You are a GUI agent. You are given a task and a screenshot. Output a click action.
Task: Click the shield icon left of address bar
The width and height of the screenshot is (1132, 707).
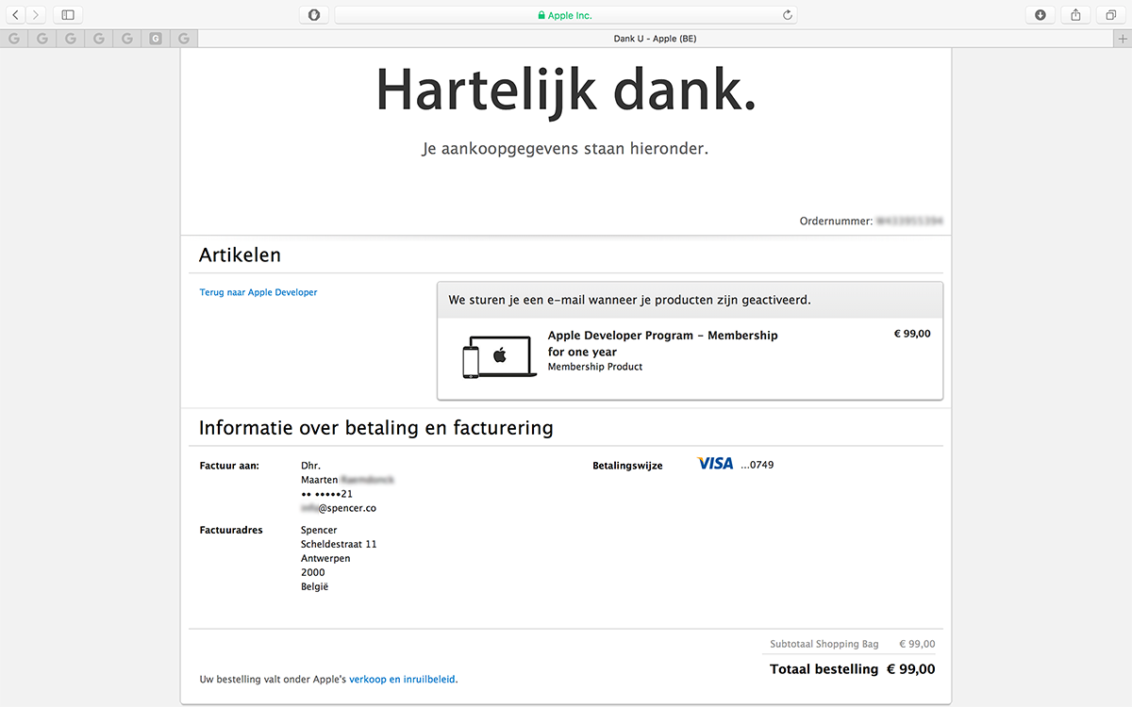[x=314, y=15]
